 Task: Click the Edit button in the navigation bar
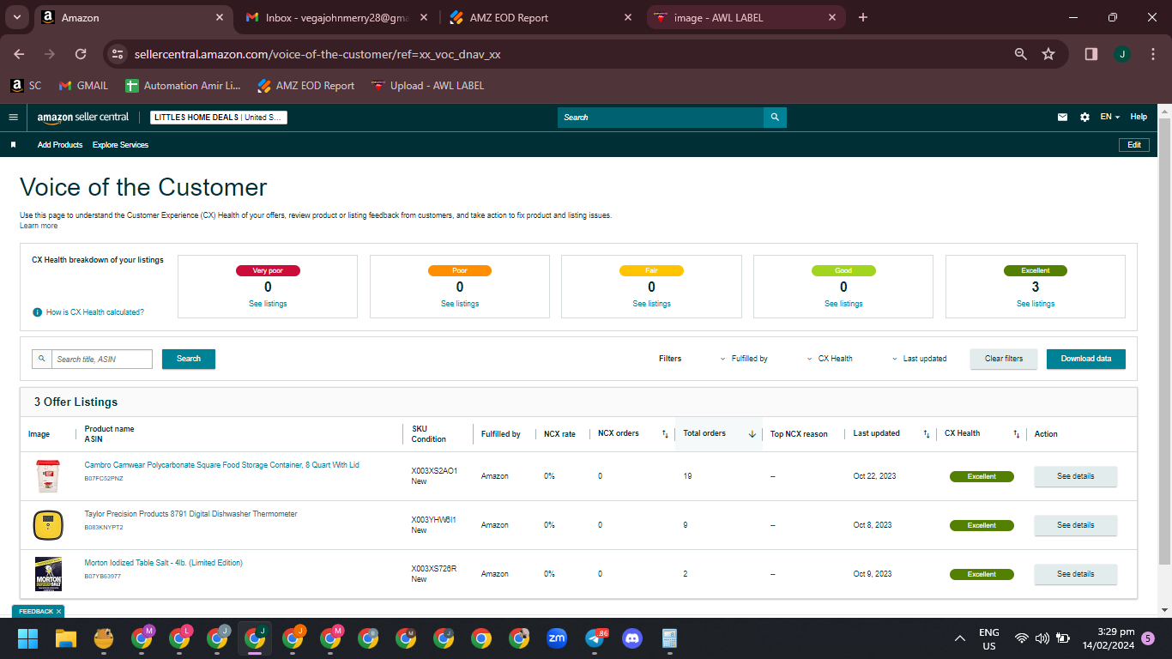point(1134,145)
